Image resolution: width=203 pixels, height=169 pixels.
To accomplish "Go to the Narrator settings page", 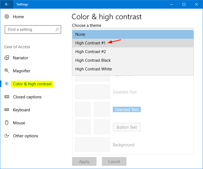I will [21, 58].
